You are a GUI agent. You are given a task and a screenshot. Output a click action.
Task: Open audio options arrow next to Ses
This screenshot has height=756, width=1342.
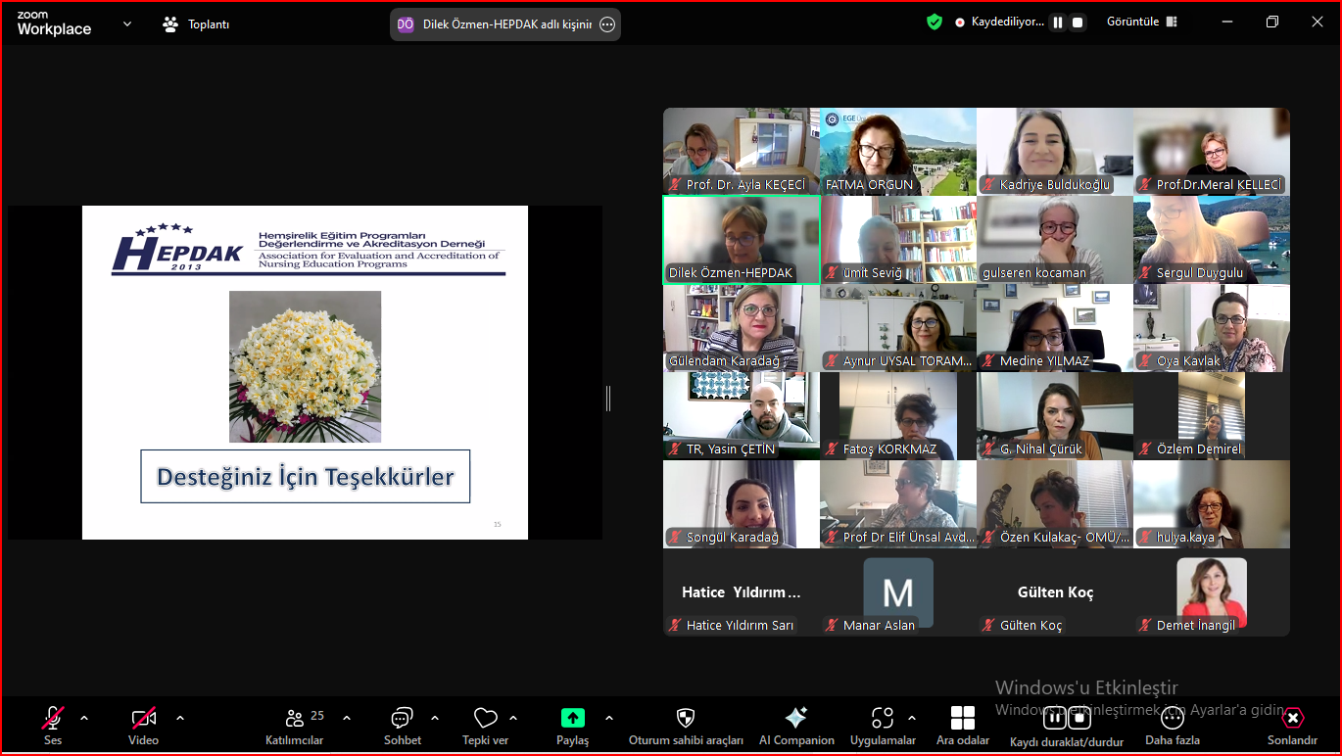[84, 718]
